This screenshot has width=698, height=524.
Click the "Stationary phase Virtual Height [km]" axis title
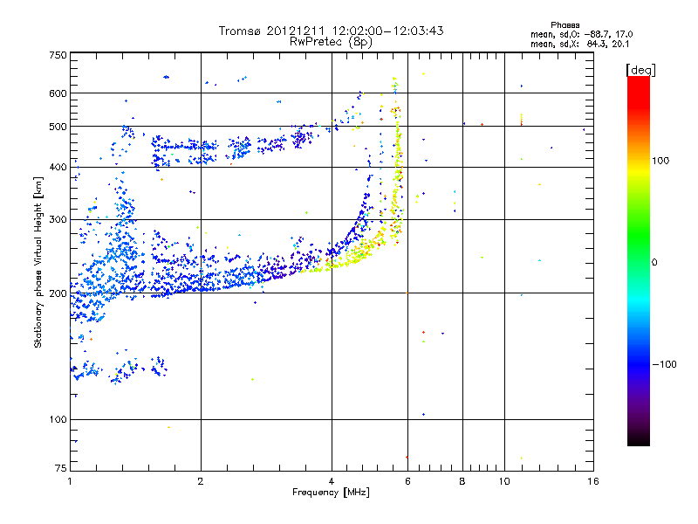coord(38,263)
